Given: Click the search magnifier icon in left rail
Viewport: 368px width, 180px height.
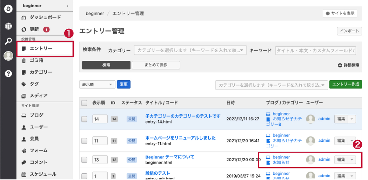Looking at the screenshot, I should 8,41.
